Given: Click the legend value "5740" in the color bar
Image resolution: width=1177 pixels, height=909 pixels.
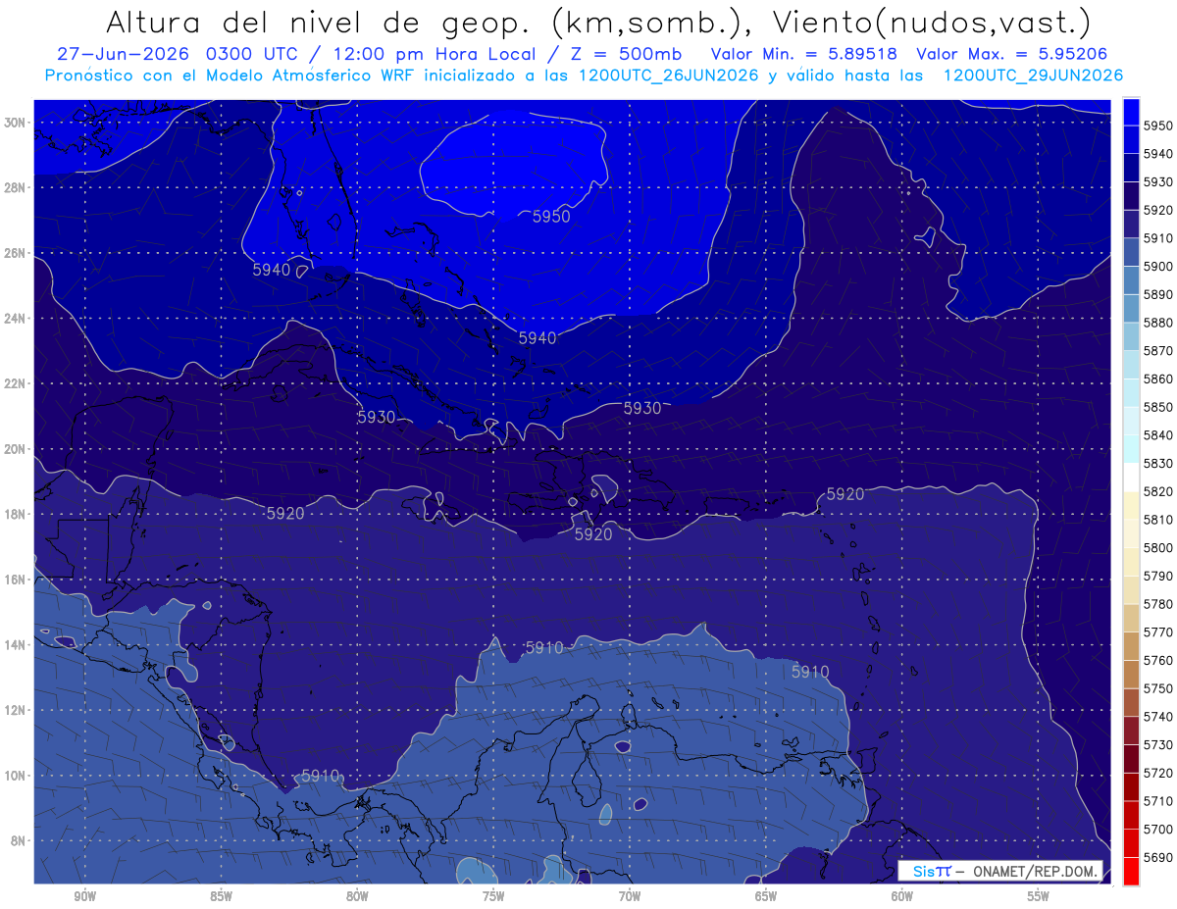Looking at the screenshot, I should pos(1159,717).
